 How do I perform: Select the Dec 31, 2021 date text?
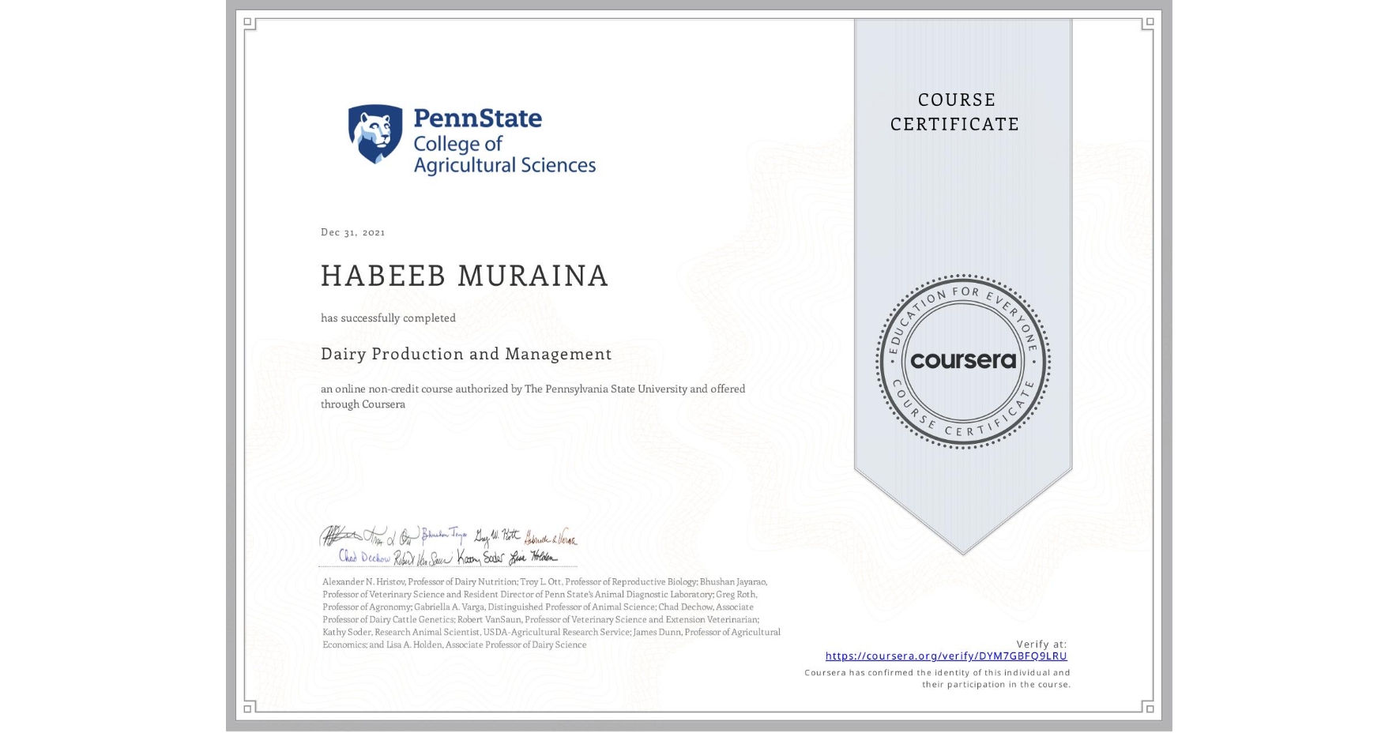(352, 232)
